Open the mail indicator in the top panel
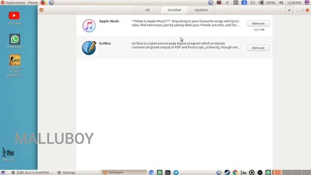The image size is (311, 175). click(253, 2)
